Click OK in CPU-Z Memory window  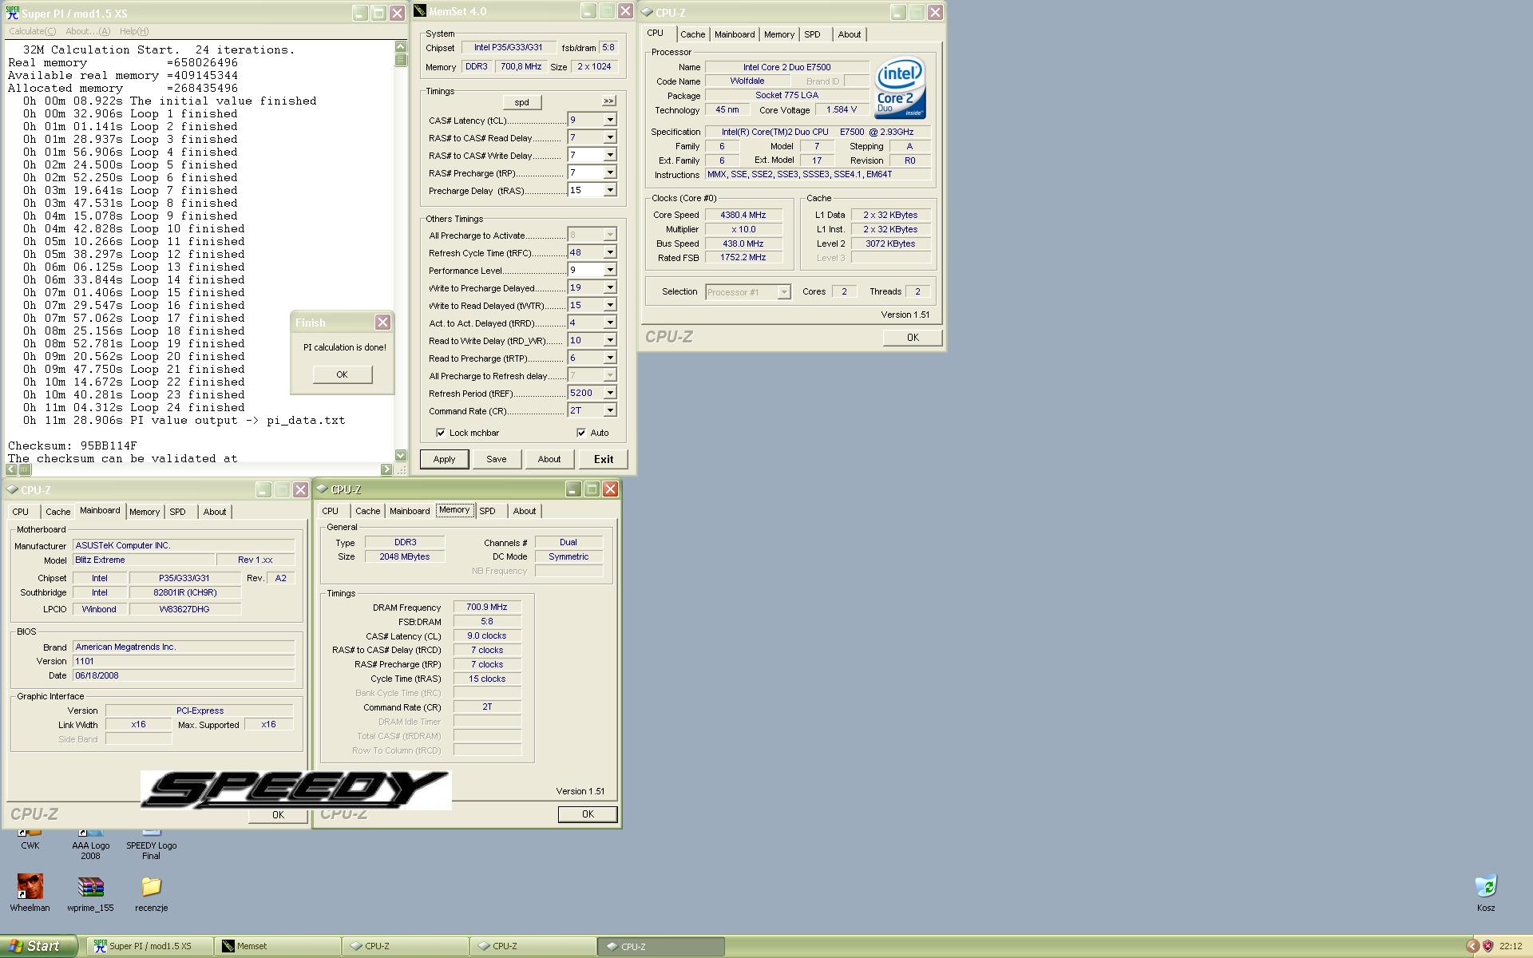coord(588,814)
